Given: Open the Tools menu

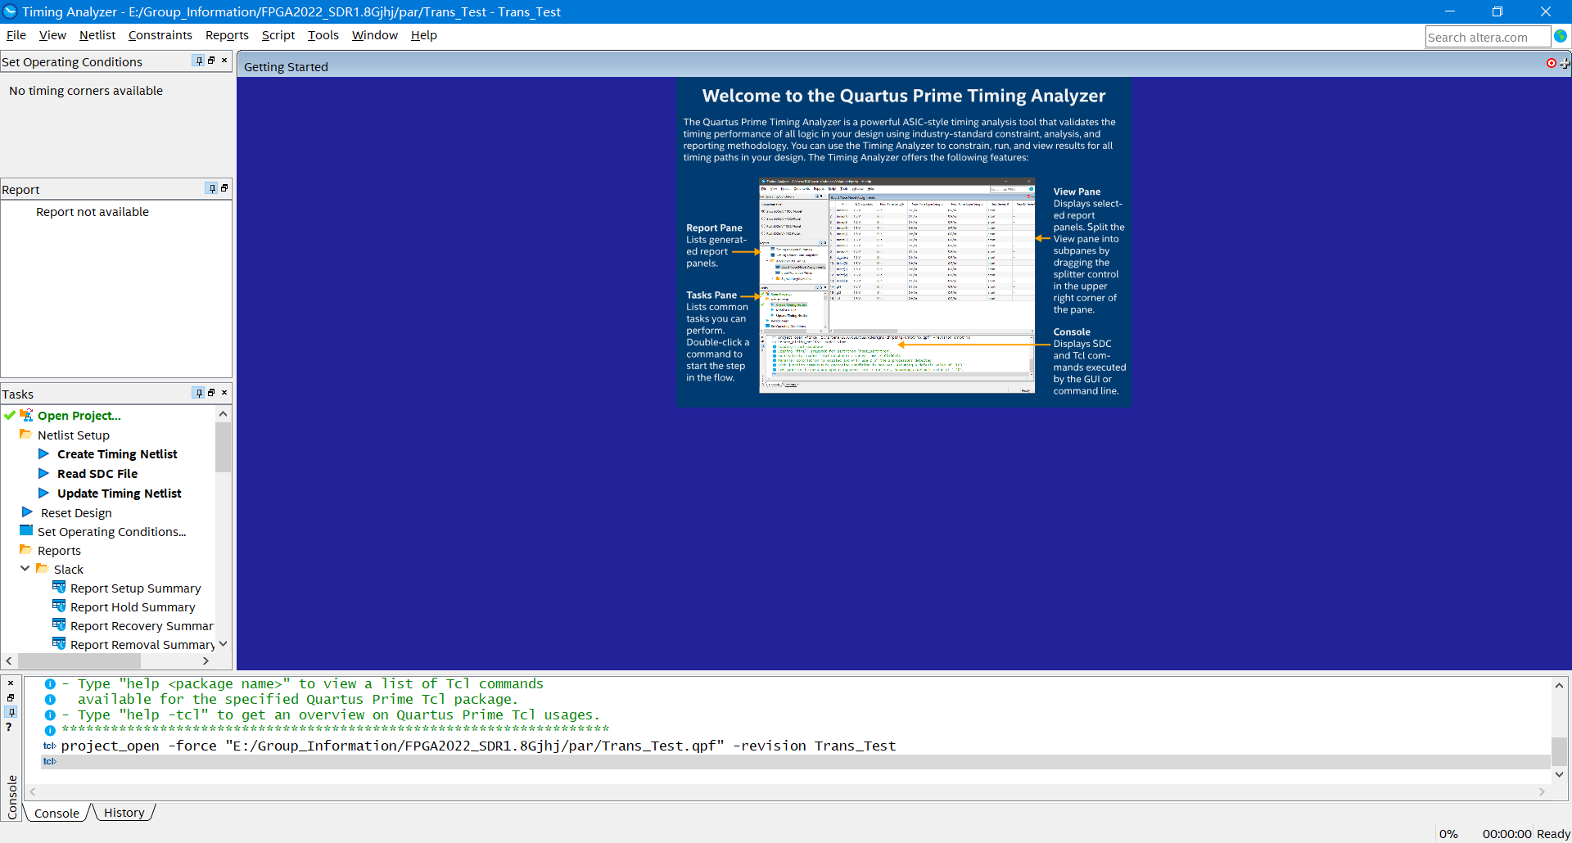Looking at the screenshot, I should tap(323, 35).
